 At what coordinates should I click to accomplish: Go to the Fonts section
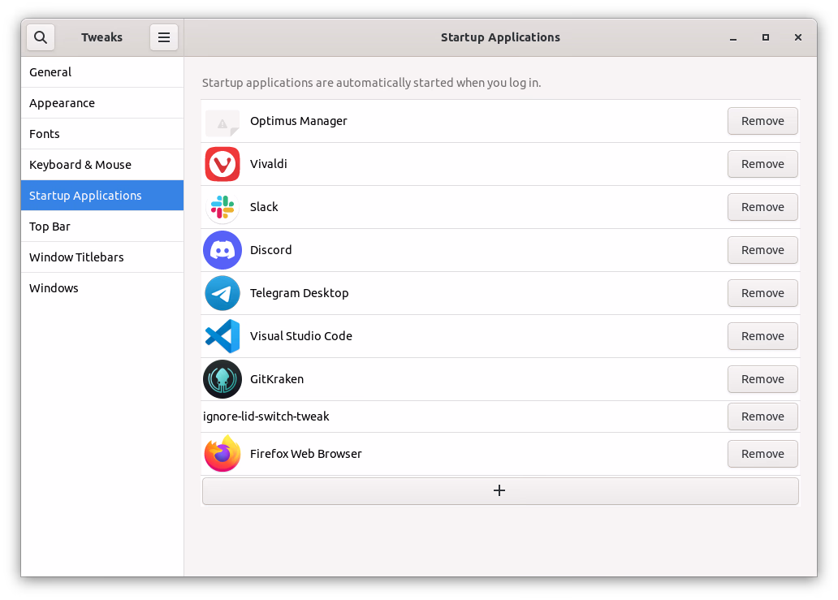(x=102, y=134)
